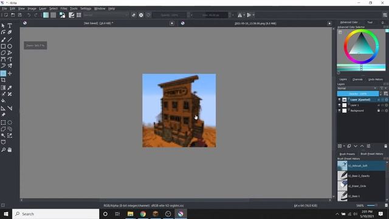Click the layer Opacity slider
389x219 pixels.
pyautogui.click(x=358, y=94)
